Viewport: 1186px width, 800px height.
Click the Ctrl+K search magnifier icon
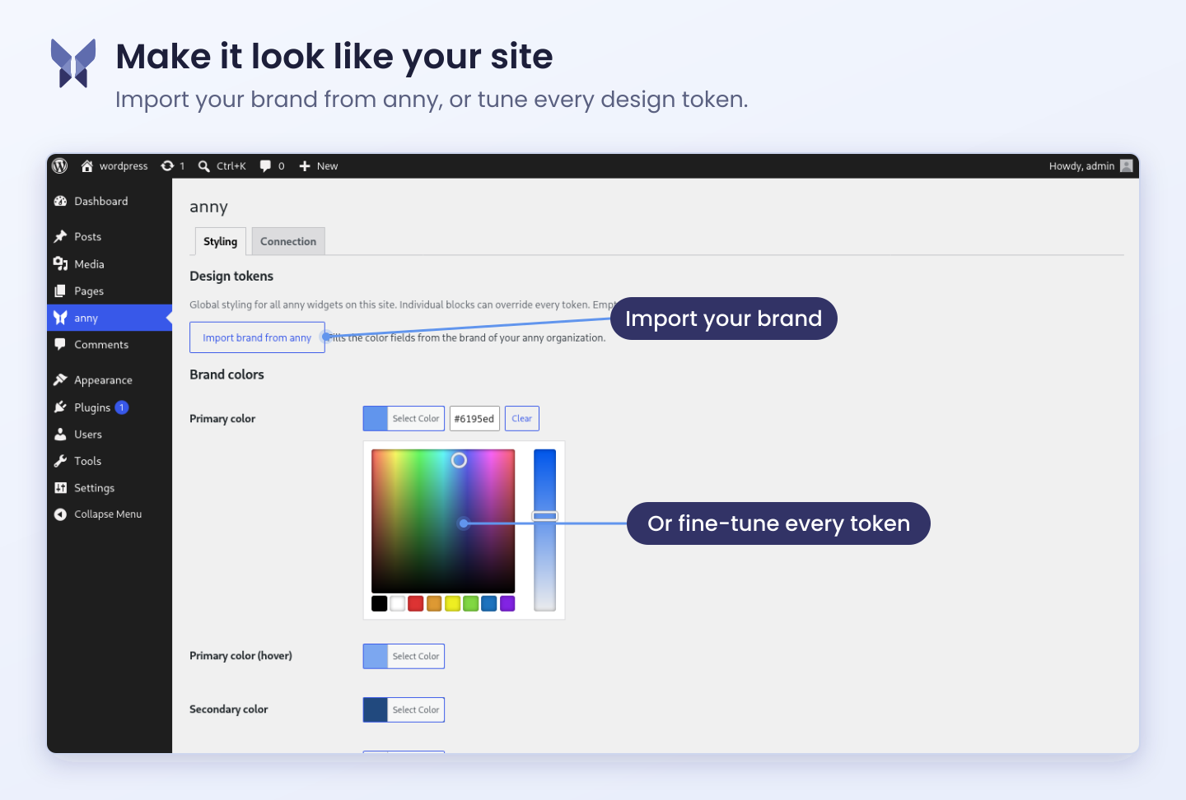203,165
